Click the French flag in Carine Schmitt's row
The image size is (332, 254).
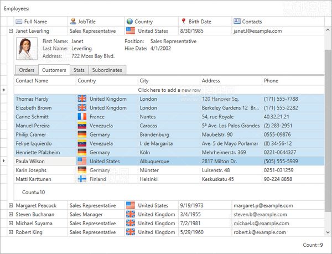click(x=82, y=117)
